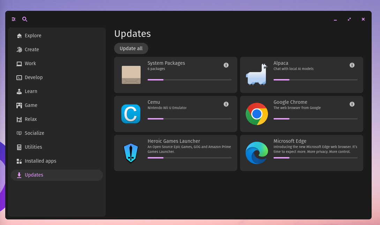
Task: Switch to the Develop category
Action: pyautogui.click(x=57, y=78)
